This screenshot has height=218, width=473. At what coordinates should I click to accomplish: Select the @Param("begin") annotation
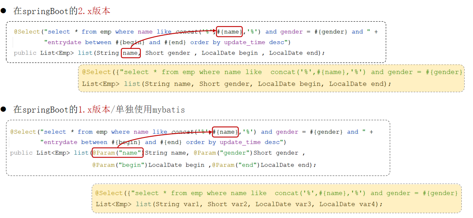[120, 165]
